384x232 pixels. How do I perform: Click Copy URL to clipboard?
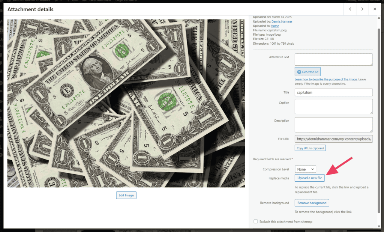pos(310,148)
